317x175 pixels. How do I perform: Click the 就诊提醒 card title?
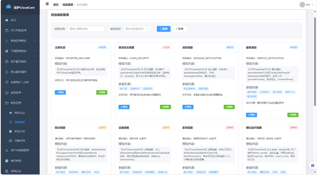tap(60, 128)
